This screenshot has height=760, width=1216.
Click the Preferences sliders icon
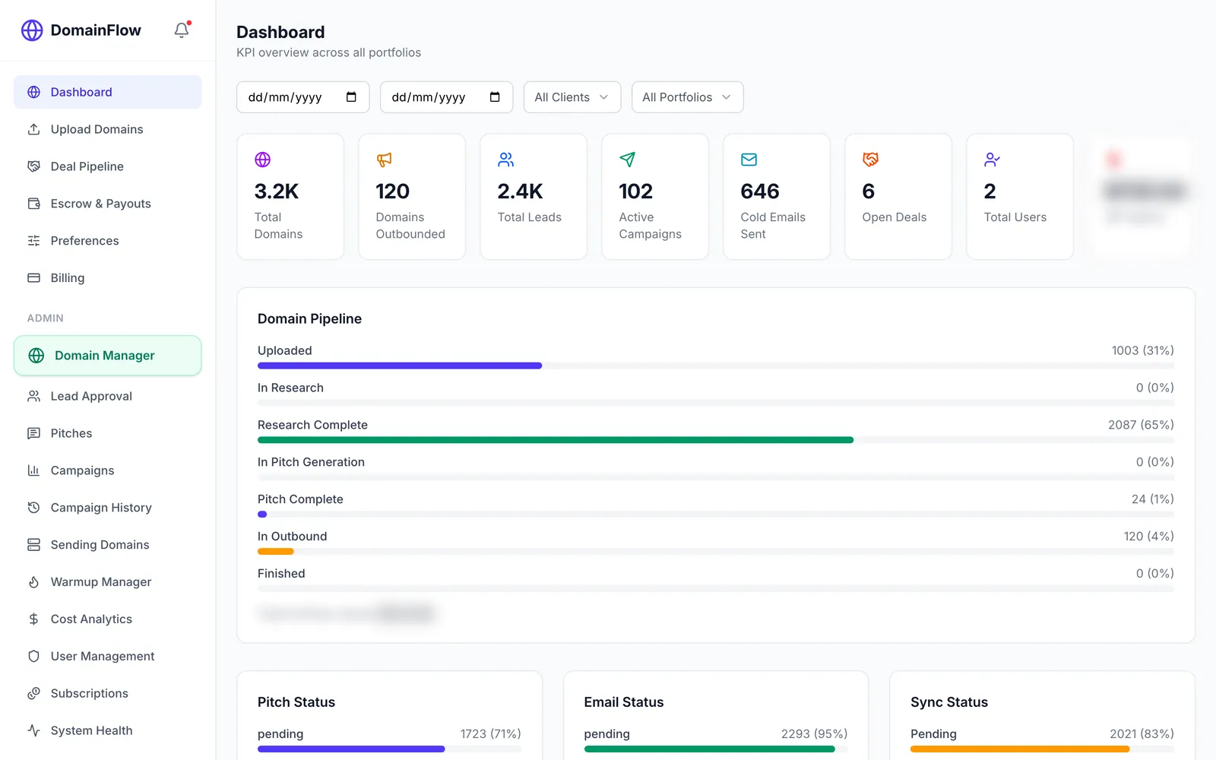33,241
